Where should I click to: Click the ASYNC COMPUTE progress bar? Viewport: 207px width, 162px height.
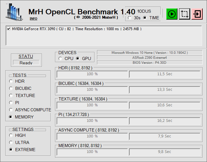click(x=92, y=137)
